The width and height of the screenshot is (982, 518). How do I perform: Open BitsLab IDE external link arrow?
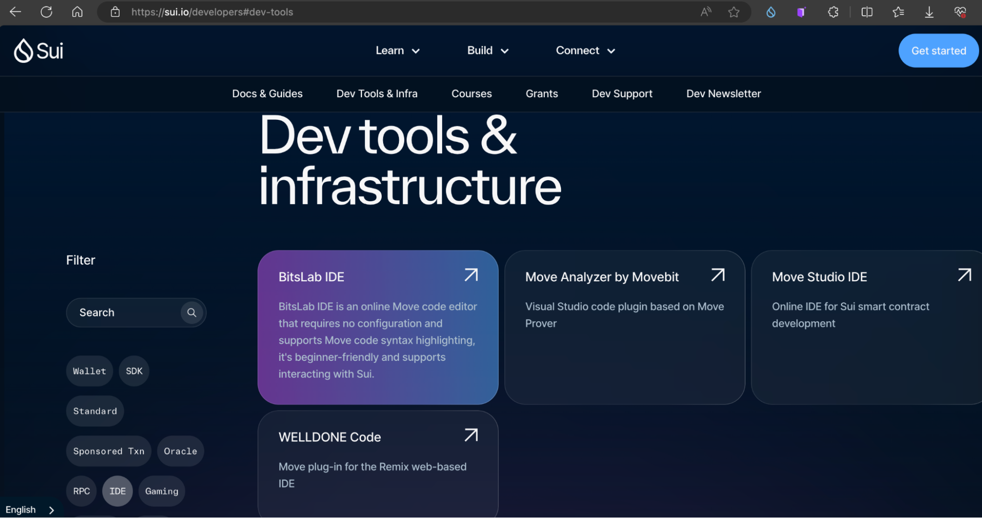[471, 275]
